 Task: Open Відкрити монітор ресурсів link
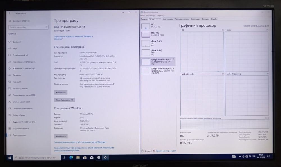164,151
